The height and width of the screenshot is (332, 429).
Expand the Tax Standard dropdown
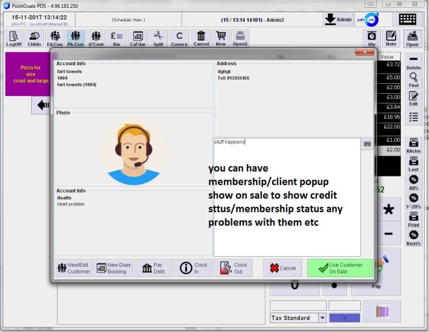pyautogui.click(x=322, y=318)
